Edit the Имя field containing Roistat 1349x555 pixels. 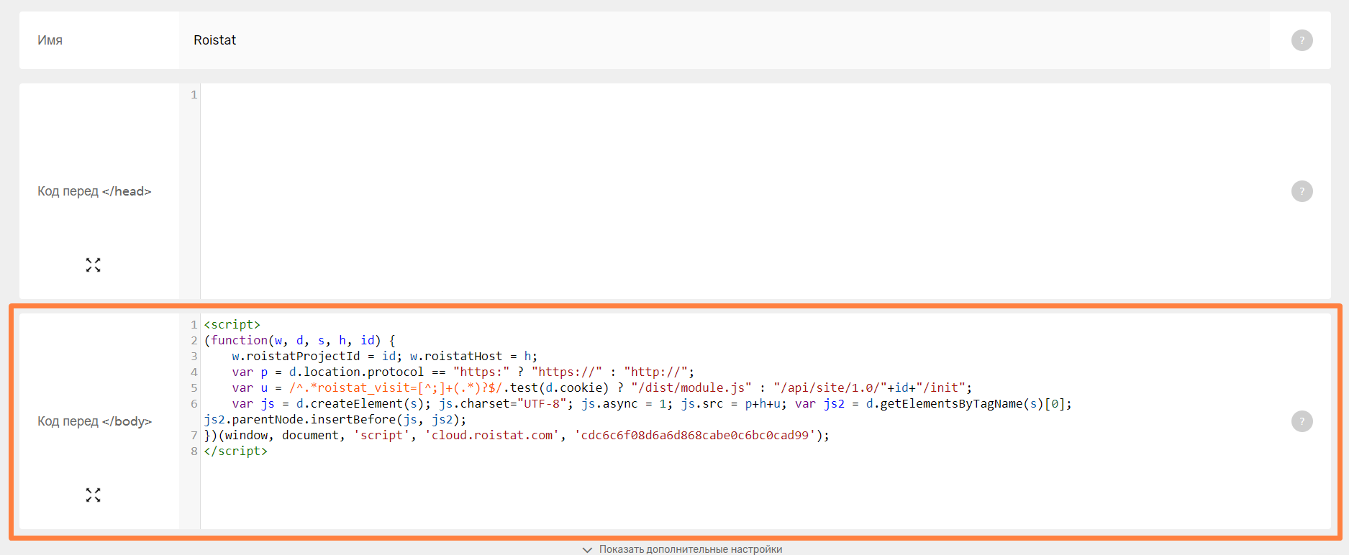(x=724, y=40)
